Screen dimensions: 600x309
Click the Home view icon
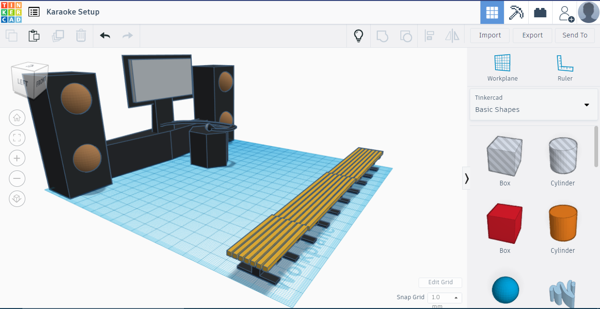tap(17, 118)
